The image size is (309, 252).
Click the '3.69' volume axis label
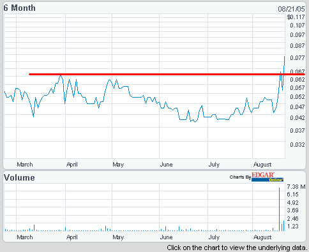[292, 211]
